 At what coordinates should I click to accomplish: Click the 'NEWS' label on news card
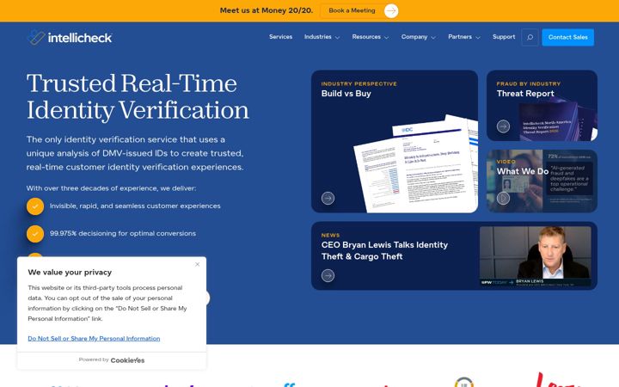tap(330, 235)
